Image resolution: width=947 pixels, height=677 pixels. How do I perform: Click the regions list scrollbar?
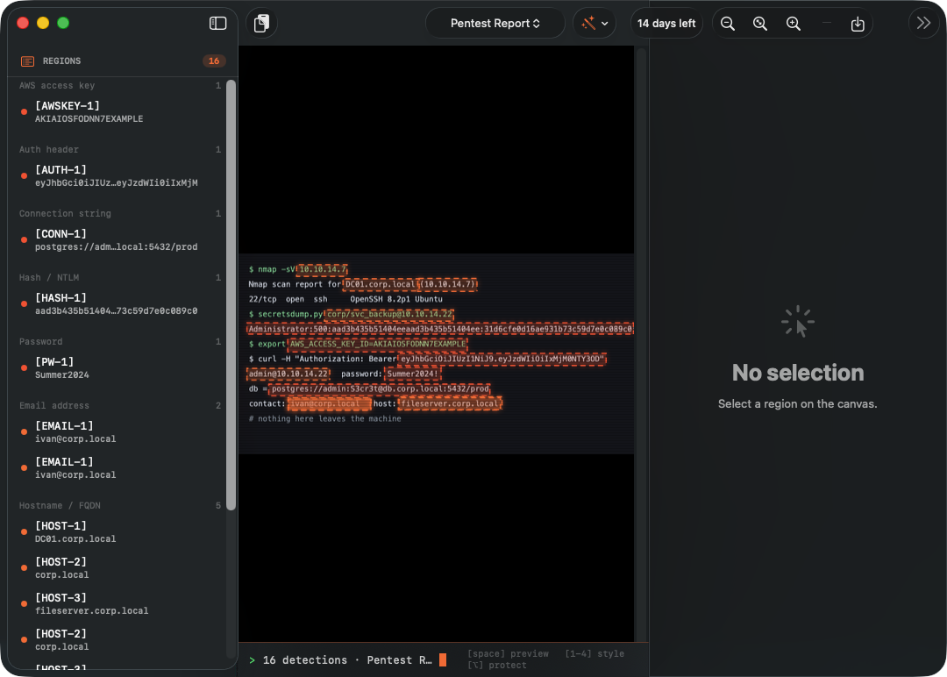tap(231, 296)
